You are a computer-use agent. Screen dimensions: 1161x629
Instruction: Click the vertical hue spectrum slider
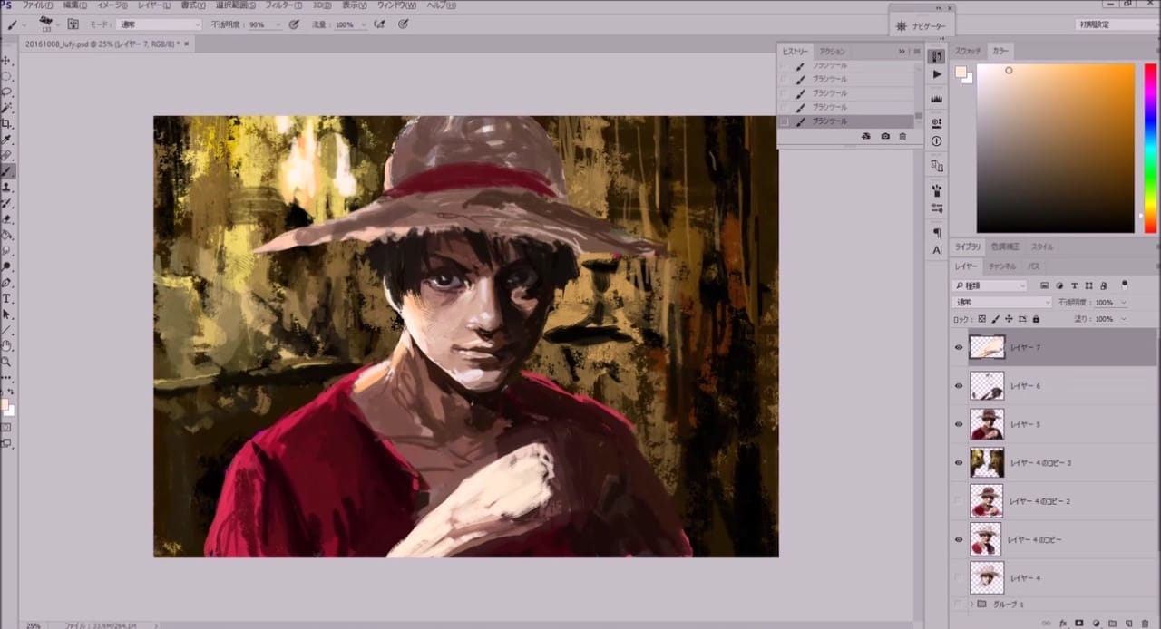click(1149, 148)
